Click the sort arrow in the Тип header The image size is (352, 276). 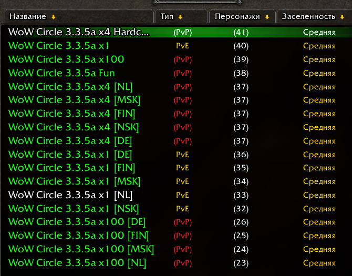tap(180, 17)
